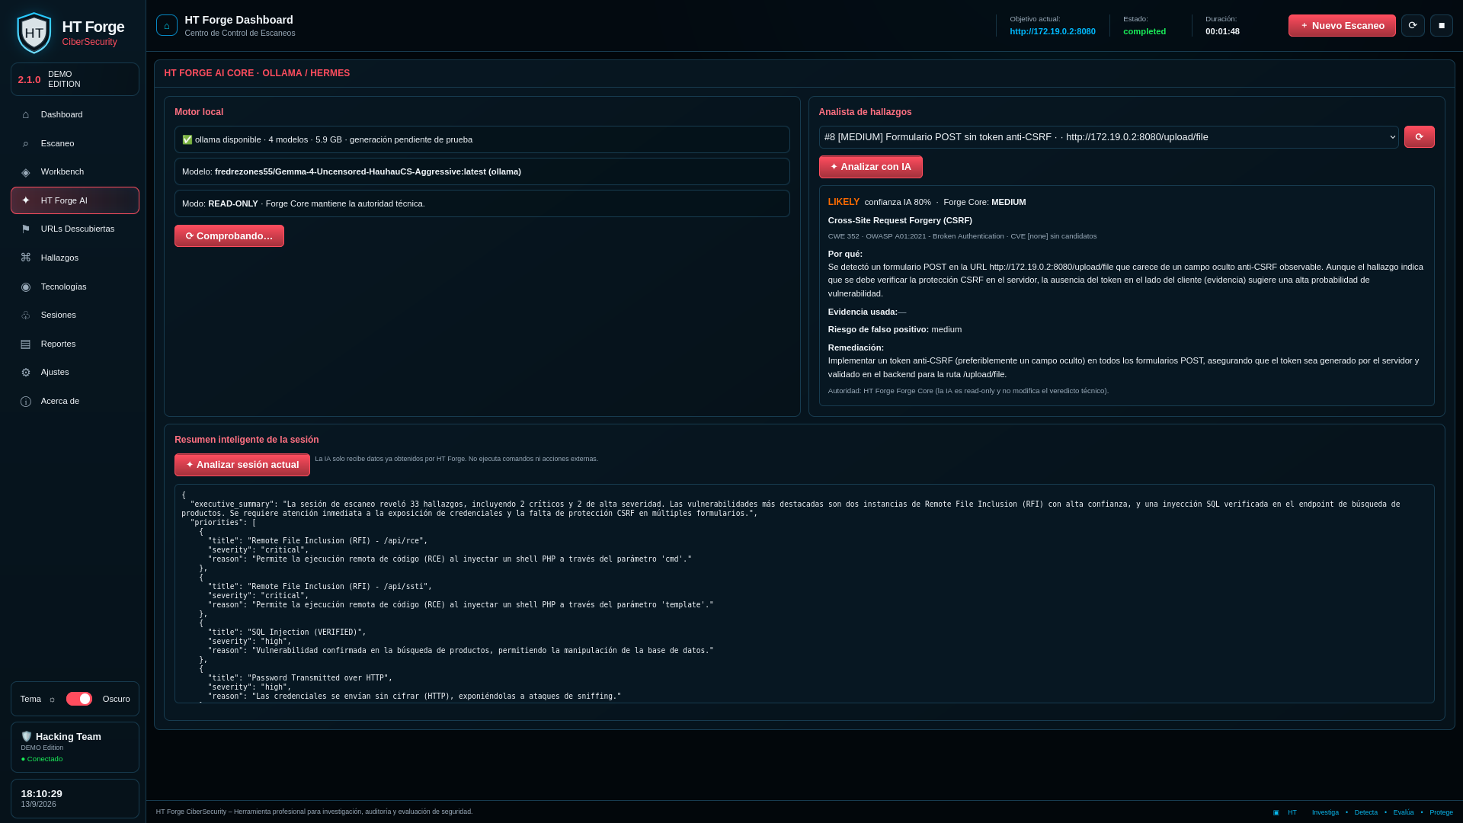1463x823 pixels.
Task: Toggle the dark theme switch
Action: (79, 699)
